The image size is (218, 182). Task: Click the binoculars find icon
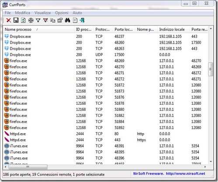67,20
